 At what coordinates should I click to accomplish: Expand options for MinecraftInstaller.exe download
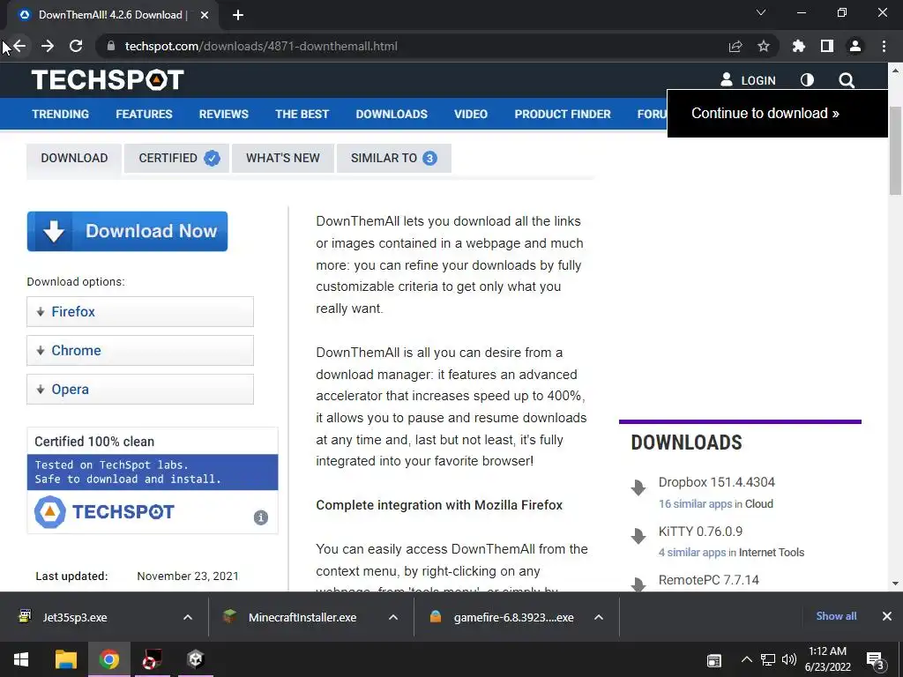click(393, 617)
